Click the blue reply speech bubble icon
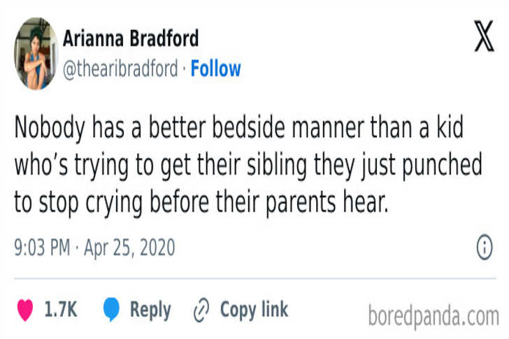509x339 pixels. point(111,310)
